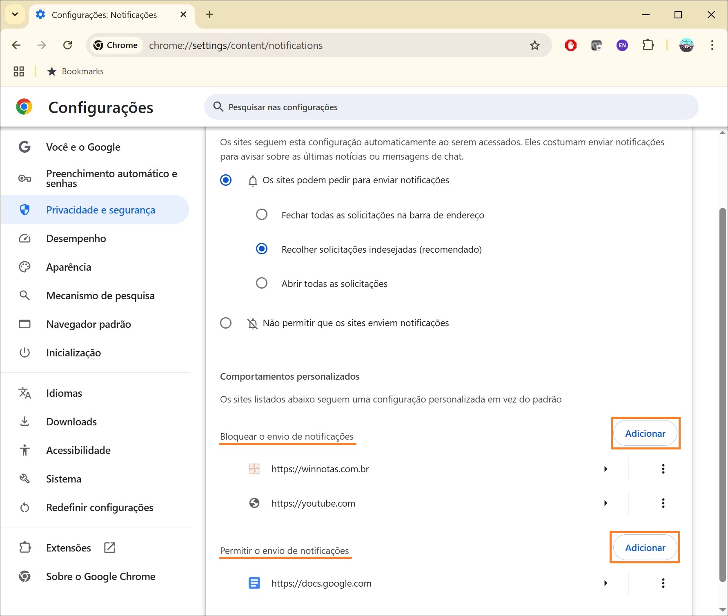Select Recolher solicitações indesejadas (recomendado)

point(262,249)
